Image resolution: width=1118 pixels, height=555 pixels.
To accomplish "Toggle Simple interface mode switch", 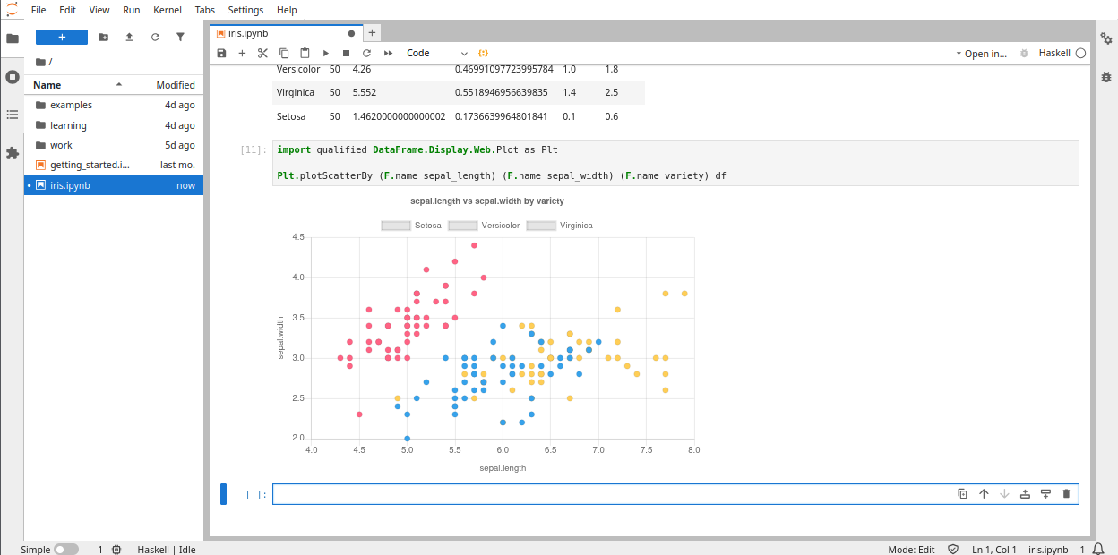I will coord(66,550).
